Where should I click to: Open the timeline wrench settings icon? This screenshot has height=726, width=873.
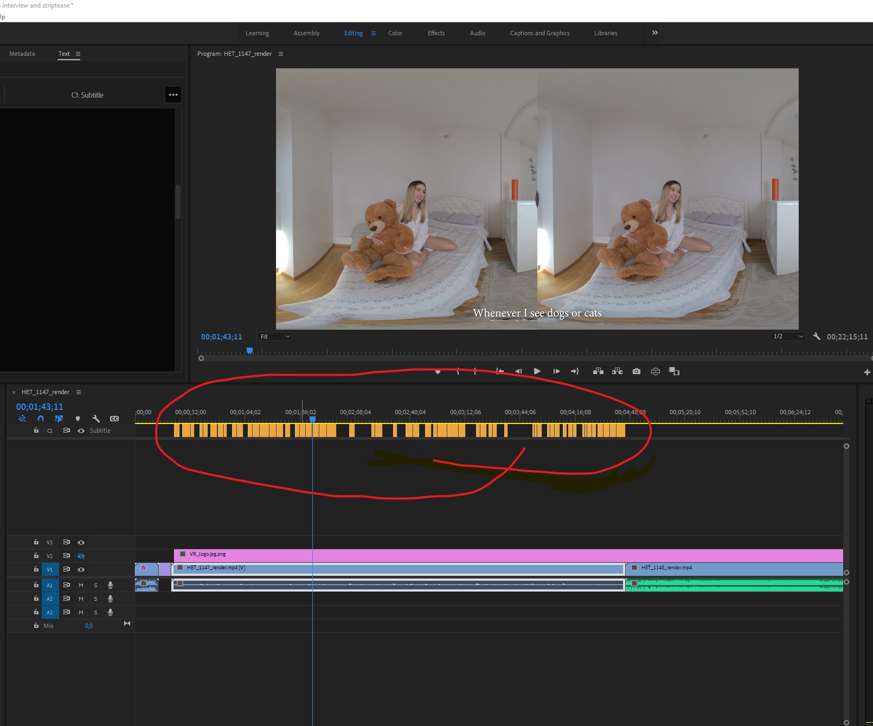[x=97, y=419]
